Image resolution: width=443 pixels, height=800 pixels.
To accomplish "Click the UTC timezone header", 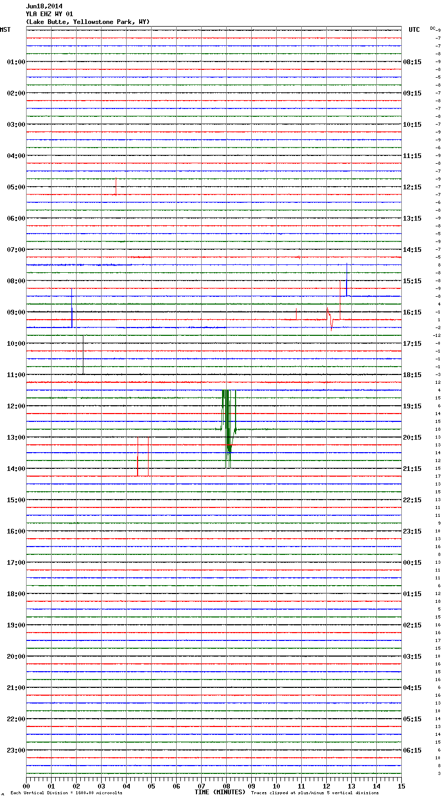I will tap(414, 30).
